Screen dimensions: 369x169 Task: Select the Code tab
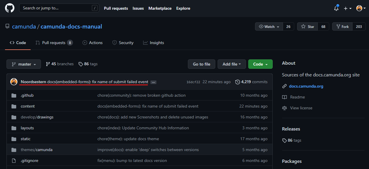click(x=18, y=43)
